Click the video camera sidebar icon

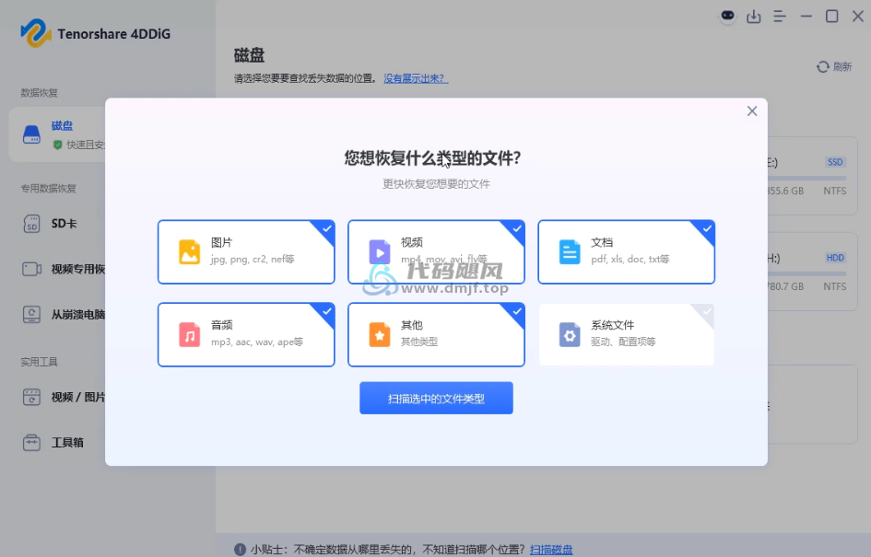point(31,269)
